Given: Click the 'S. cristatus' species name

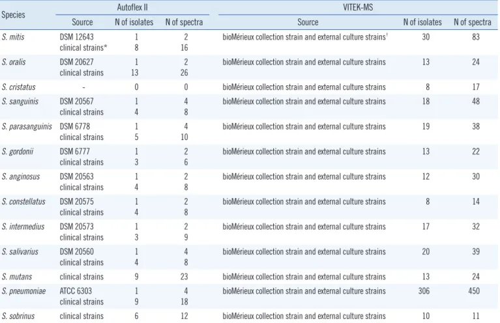Looking at the screenshot, I should [x=18, y=87].
